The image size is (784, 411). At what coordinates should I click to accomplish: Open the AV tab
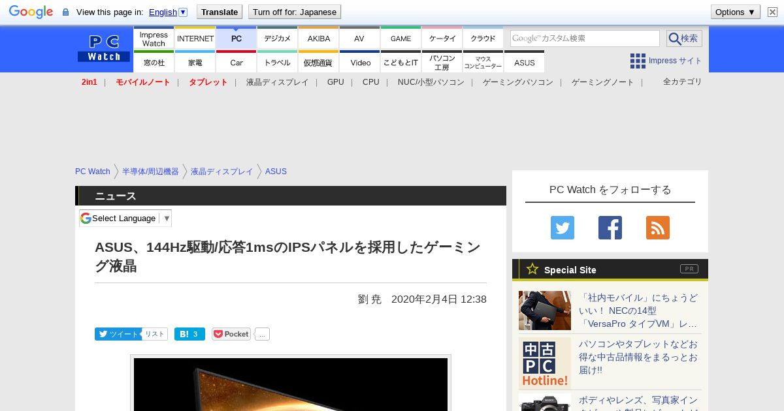tap(359, 38)
